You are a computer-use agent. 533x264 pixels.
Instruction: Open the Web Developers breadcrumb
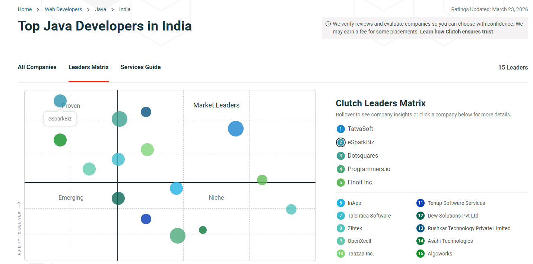pos(63,9)
